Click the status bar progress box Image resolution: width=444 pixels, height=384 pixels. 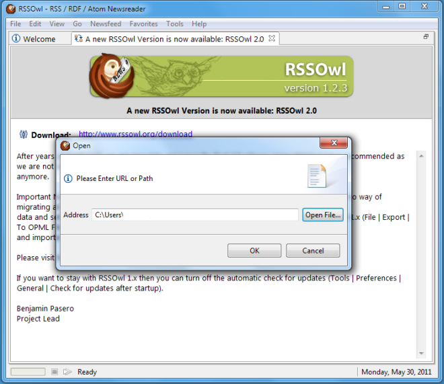(28, 371)
